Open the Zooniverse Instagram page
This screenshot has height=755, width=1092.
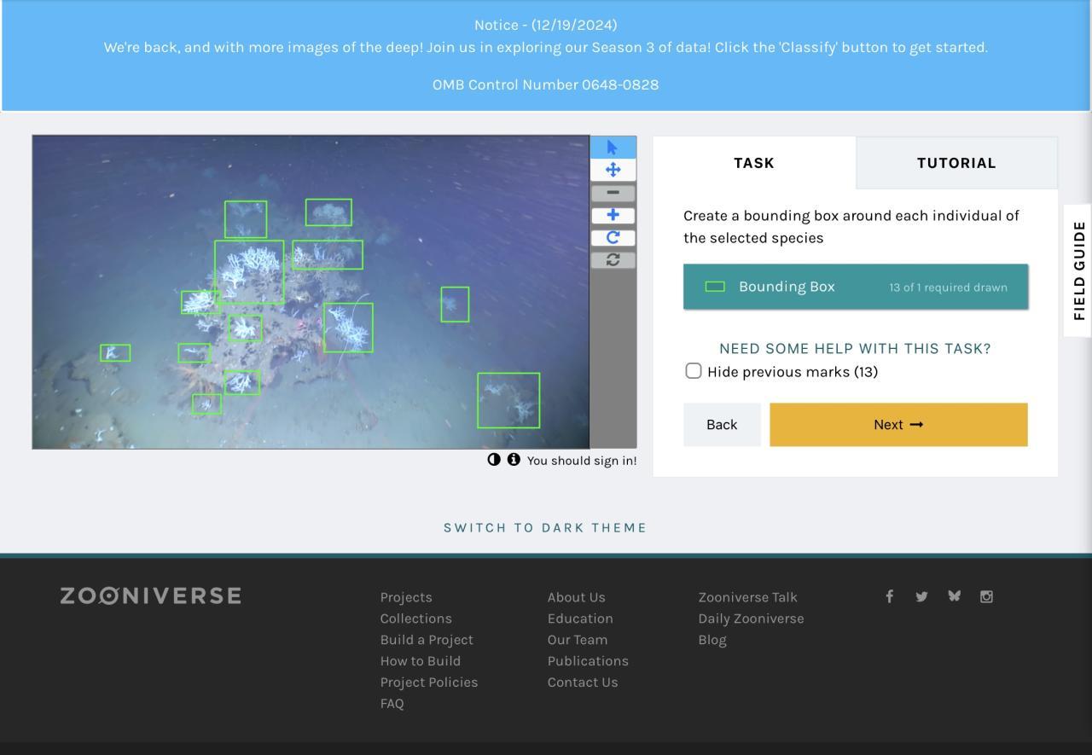click(986, 596)
